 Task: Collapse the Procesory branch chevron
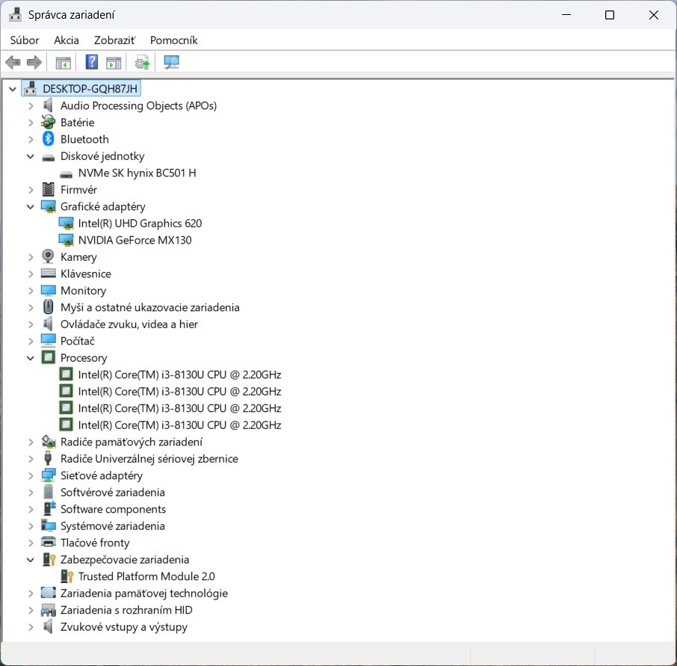coord(30,357)
